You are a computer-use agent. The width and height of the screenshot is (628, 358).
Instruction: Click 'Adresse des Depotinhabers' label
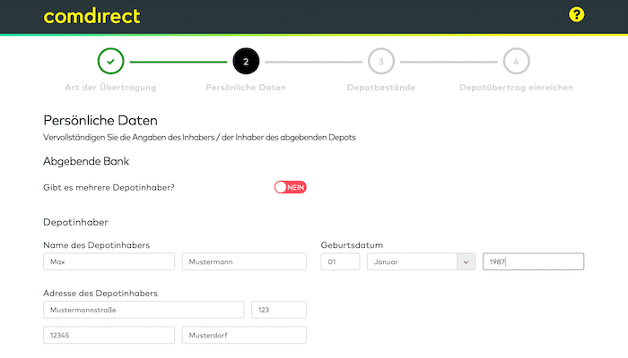[x=100, y=294]
